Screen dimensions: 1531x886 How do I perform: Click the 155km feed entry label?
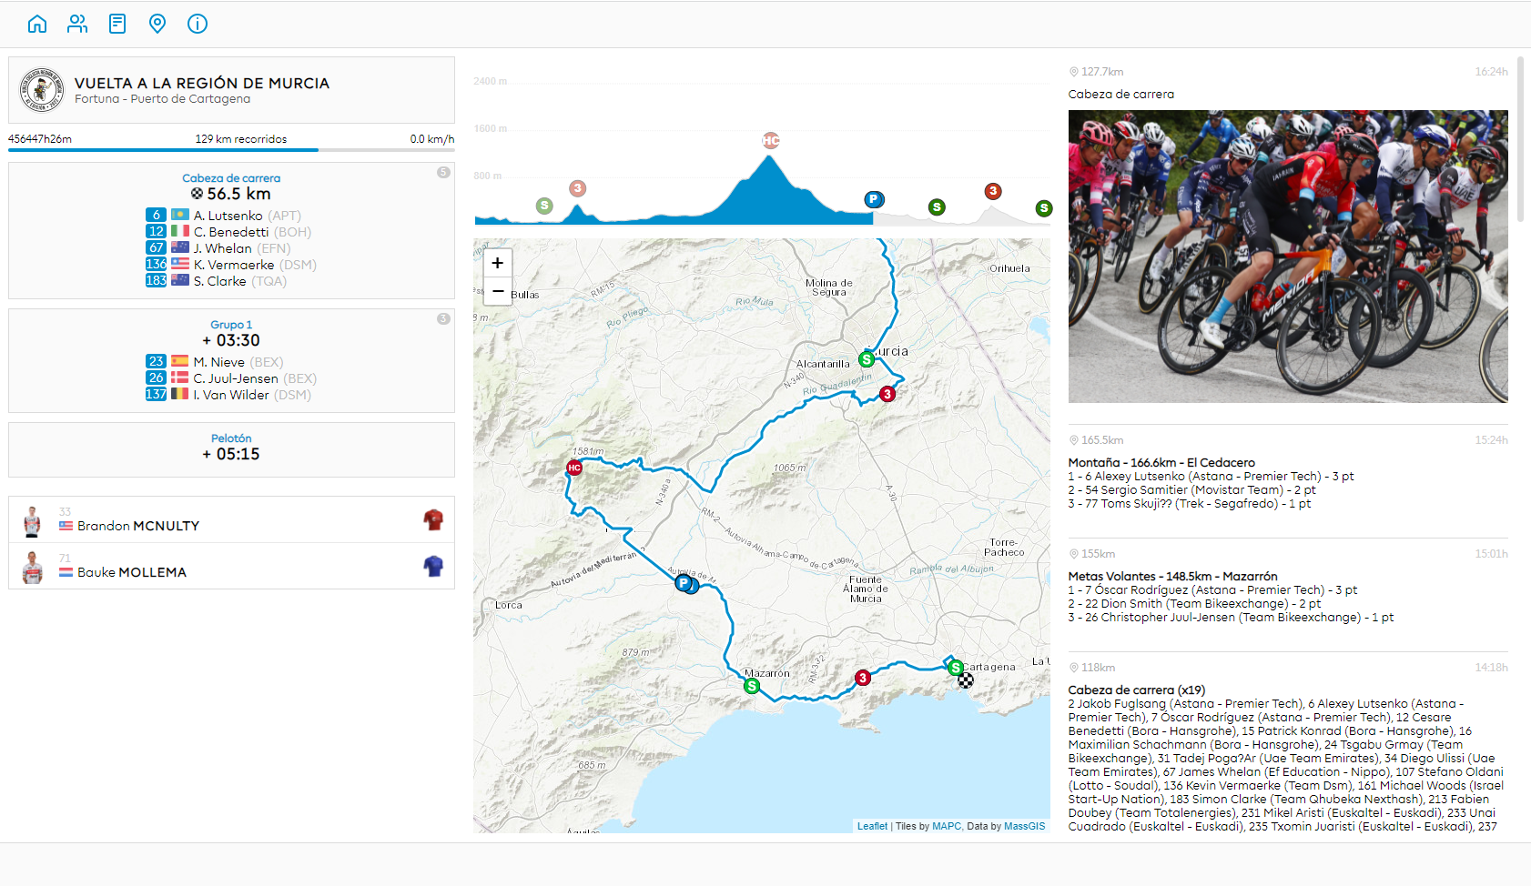1098,554
